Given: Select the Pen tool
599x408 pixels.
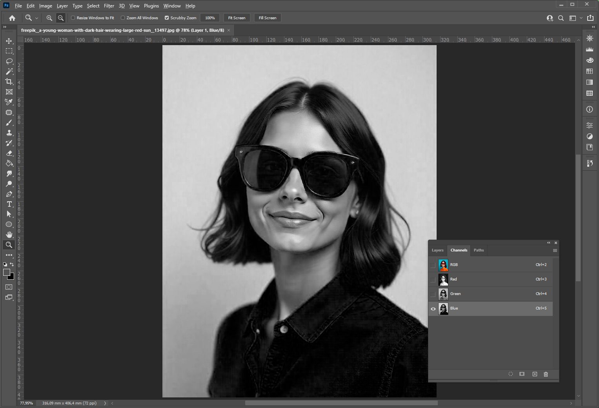Looking at the screenshot, I should click(x=9, y=194).
